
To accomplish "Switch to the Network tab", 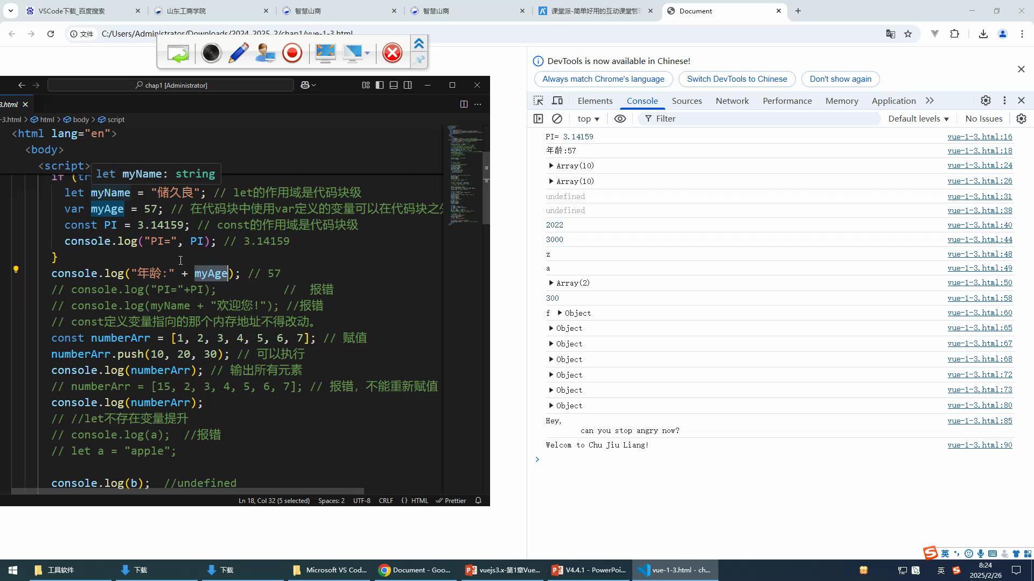I will pos(732,101).
